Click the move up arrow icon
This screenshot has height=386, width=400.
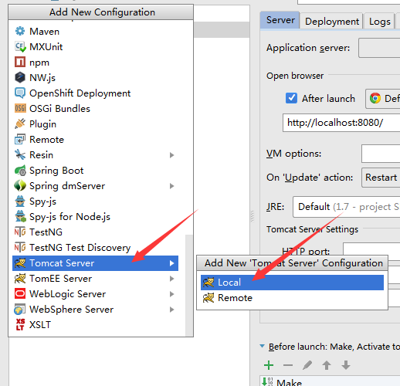coord(327,365)
